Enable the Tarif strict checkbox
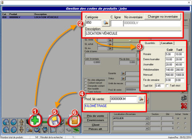Screen dimensions: 192x139 click(167, 86)
